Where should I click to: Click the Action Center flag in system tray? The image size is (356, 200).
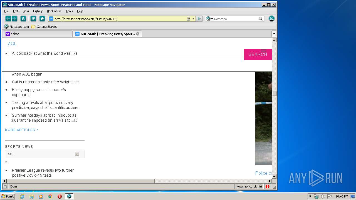(330, 196)
